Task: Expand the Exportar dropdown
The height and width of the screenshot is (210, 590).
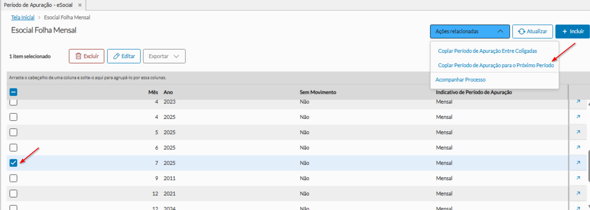Action: click(164, 56)
